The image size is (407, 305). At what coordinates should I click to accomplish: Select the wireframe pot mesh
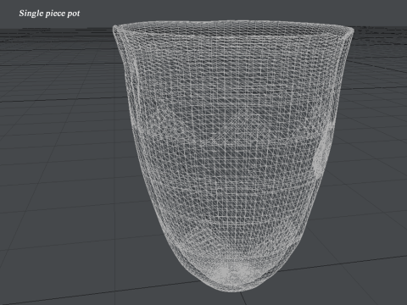[233, 156]
